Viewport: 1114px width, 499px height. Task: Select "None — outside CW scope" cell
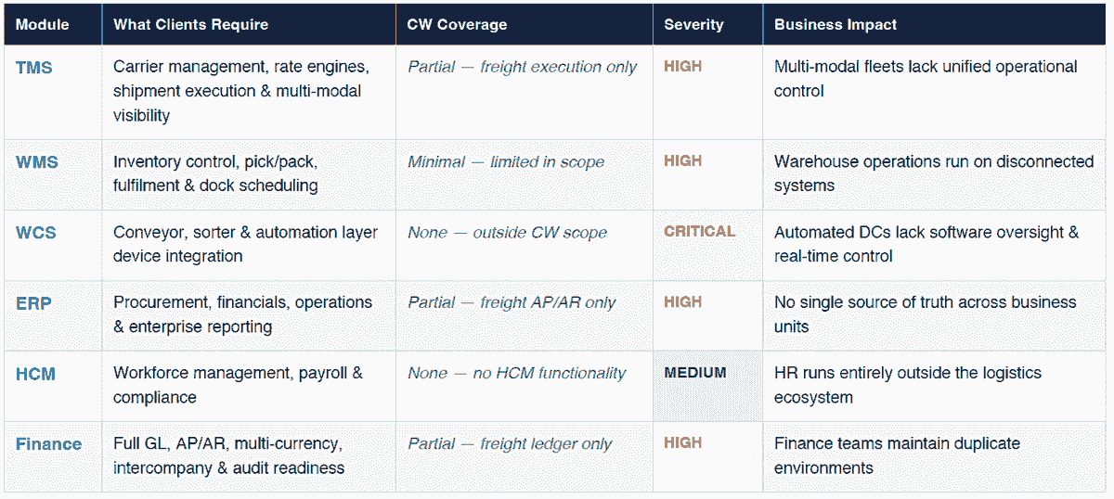pos(507,233)
